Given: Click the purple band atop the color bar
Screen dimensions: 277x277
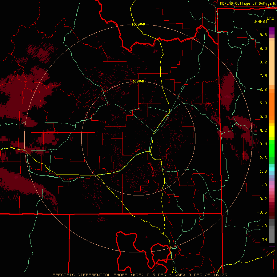Looking at the screenshot, I should point(272,31).
